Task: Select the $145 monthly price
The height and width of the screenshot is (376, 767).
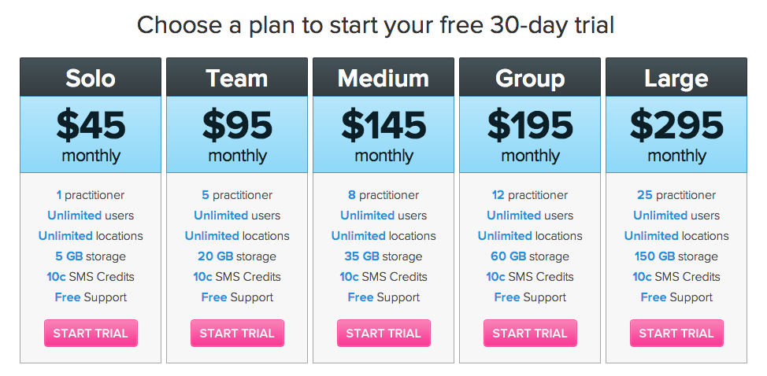Action: [x=383, y=134]
